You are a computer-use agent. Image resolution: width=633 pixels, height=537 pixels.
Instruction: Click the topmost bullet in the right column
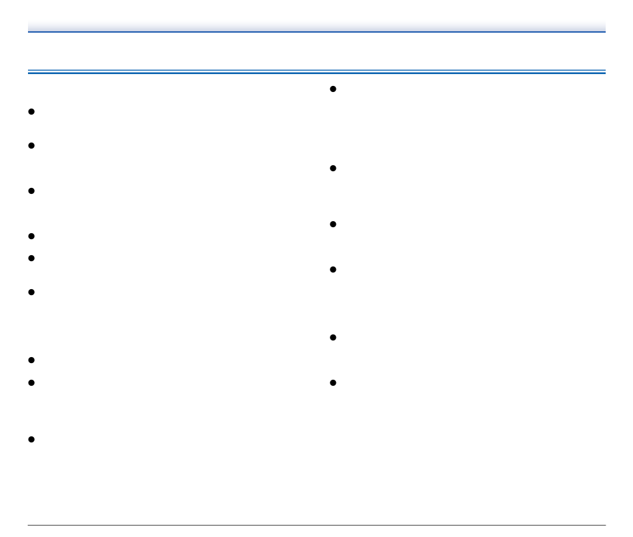[333, 89]
